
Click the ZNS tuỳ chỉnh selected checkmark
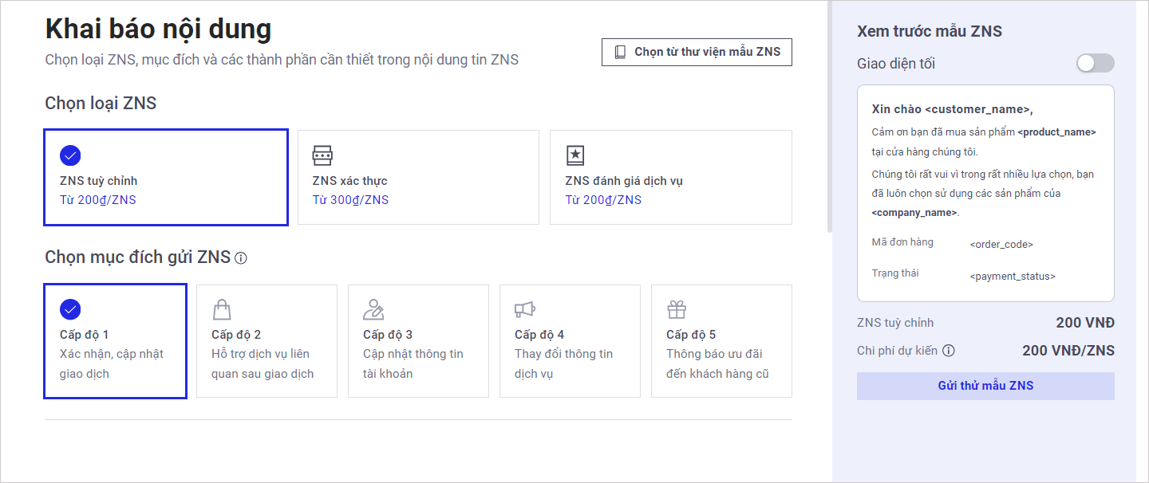tap(70, 155)
